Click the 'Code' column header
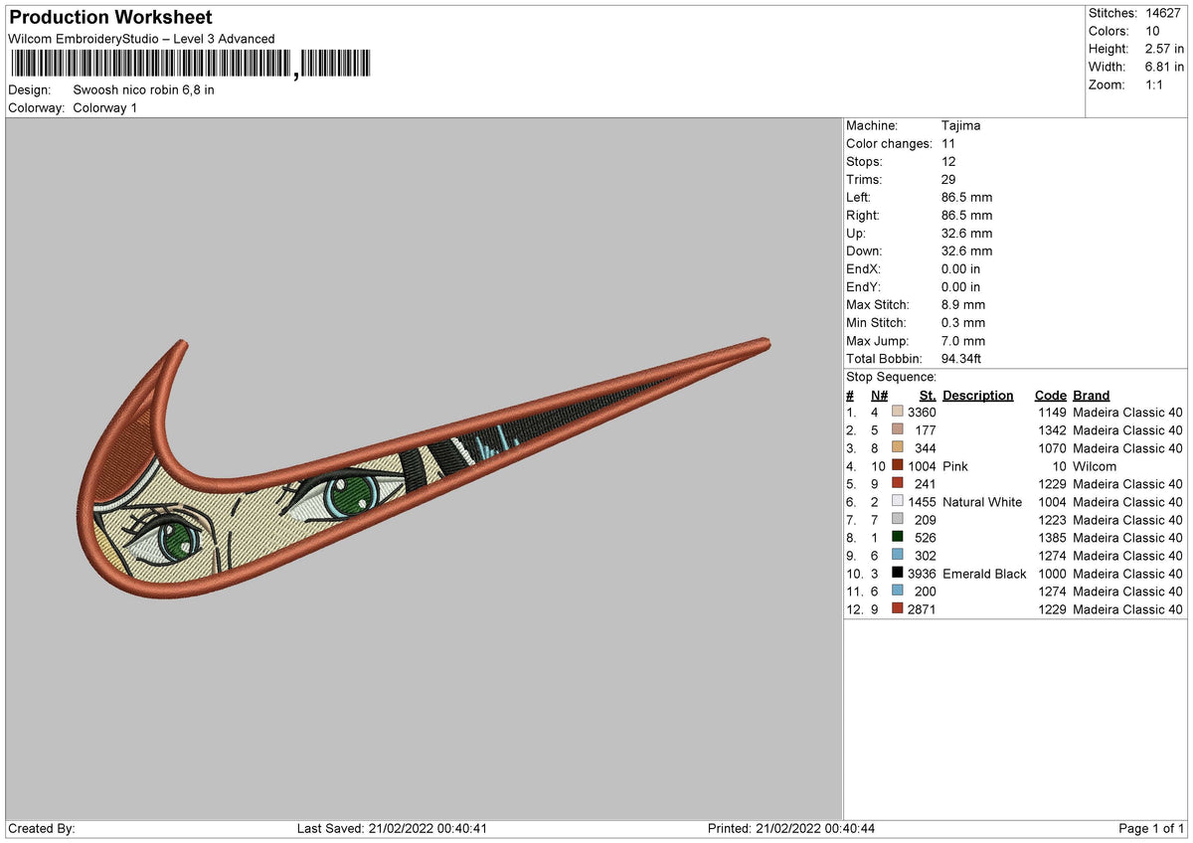Screen dimensions: 1193x843 (1051, 396)
